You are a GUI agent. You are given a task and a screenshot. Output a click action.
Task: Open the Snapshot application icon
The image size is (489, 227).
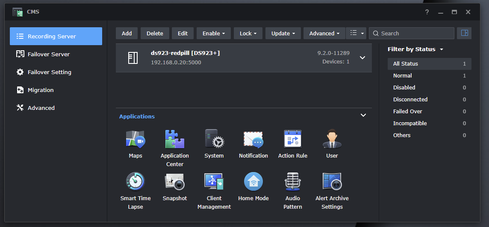click(175, 182)
